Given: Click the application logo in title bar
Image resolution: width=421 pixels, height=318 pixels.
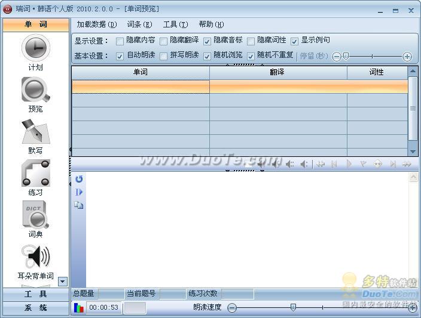Looking at the screenshot, I should click(x=7, y=10).
